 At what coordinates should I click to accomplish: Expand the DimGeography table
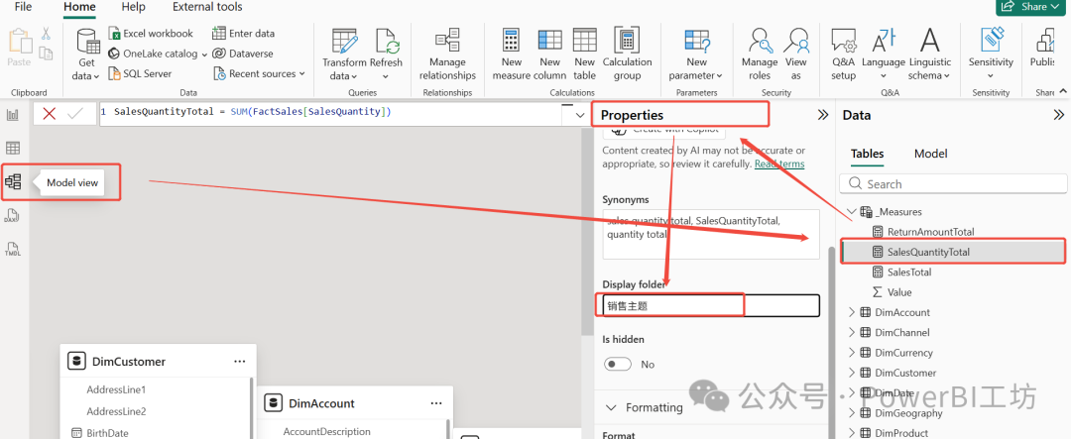tap(851, 413)
